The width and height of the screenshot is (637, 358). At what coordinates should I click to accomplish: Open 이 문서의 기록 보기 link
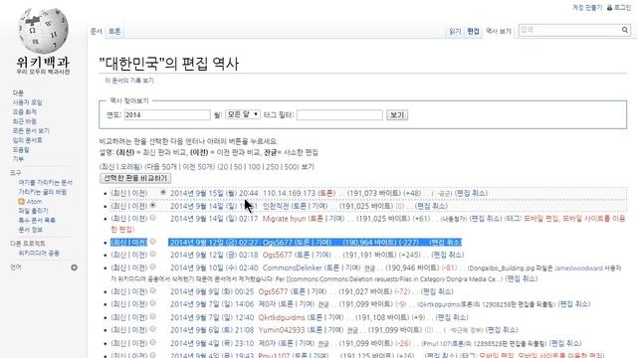pos(129,81)
